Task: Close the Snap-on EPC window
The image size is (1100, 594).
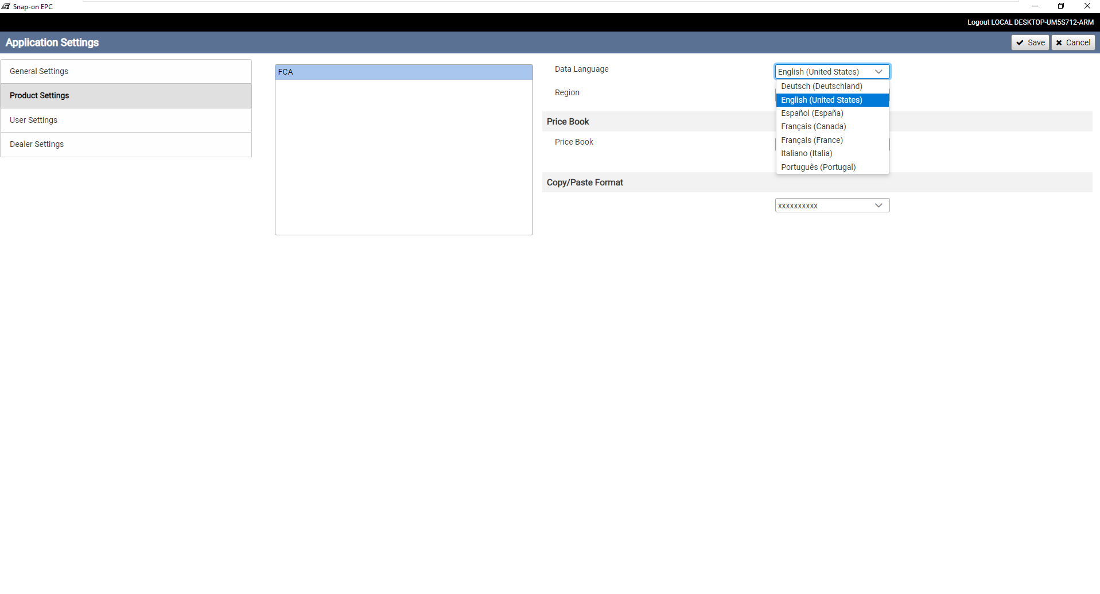Action: click(x=1087, y=6)
